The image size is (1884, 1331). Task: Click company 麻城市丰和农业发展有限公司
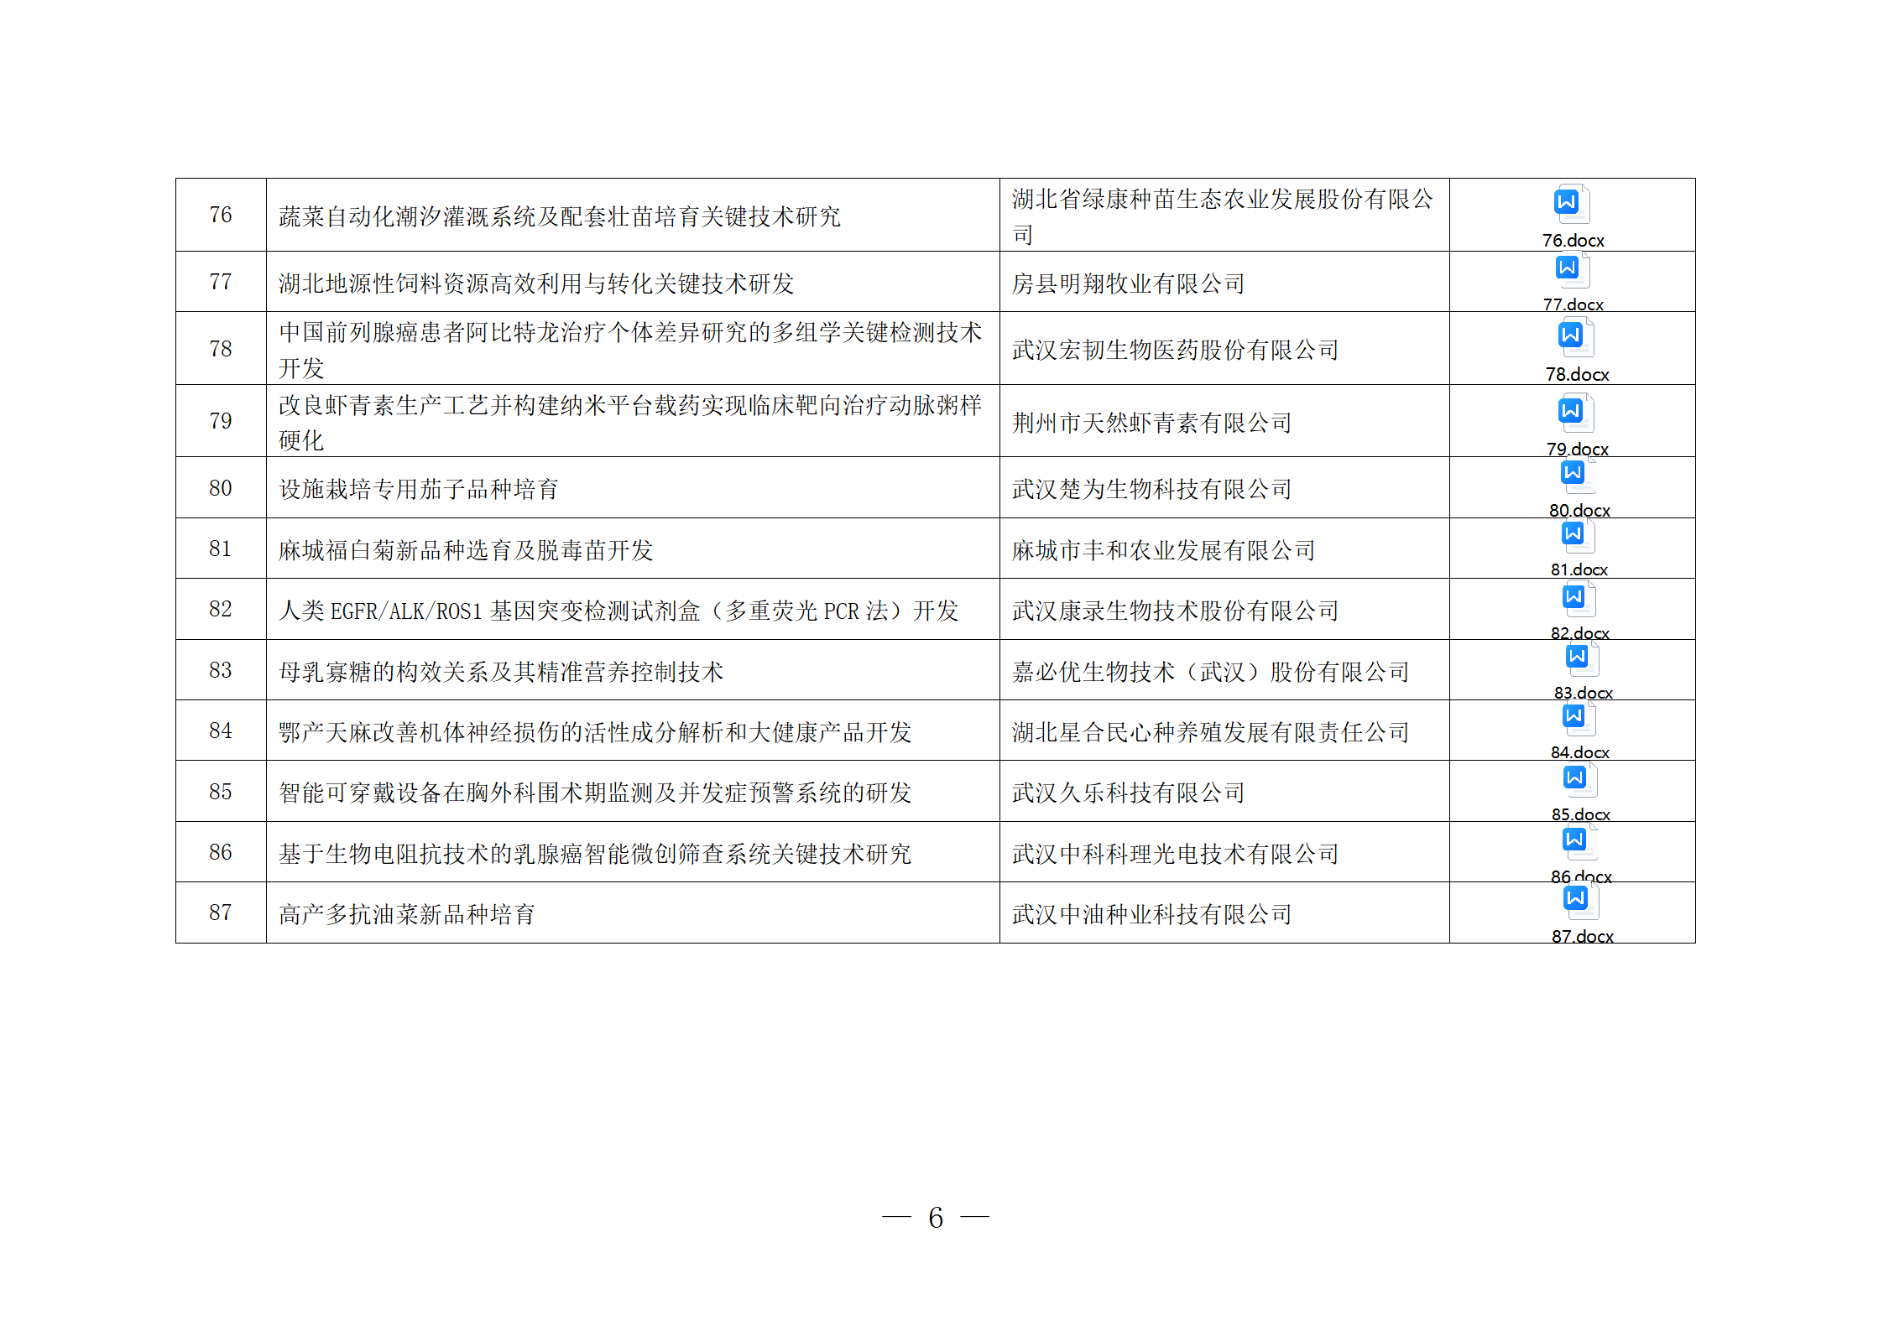click(1164, 550)
